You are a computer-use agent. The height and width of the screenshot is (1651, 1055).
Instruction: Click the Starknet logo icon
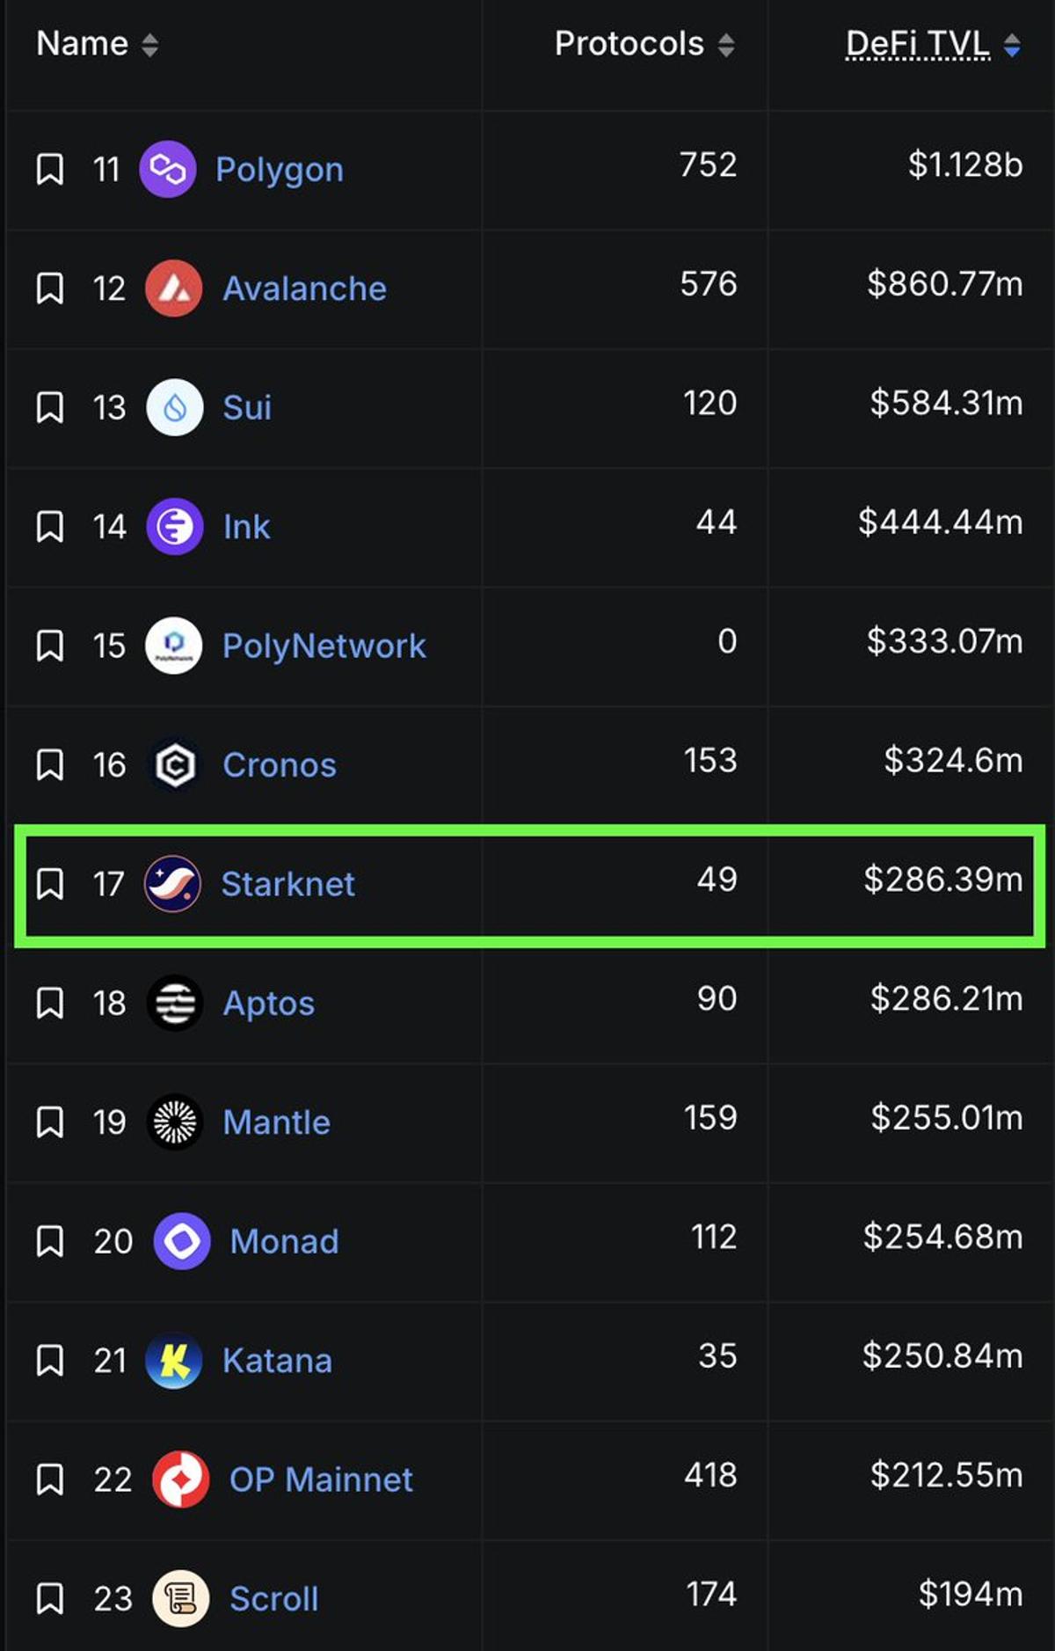coord(172,884)
